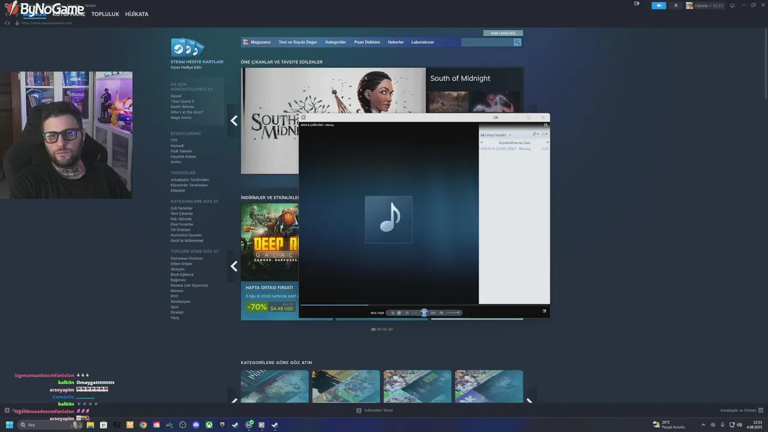Open 'Laboratuvar' store tab
The image size is (768, 432).
[422, 42]
